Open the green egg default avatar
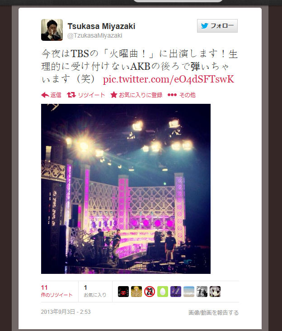Screen dimensions: 282x331 pyautogui.click(x=163, y=292)
